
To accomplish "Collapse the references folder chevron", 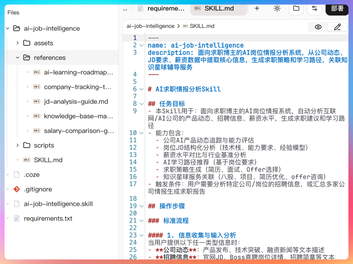I will pyautogui.click(x=17, y=58).
